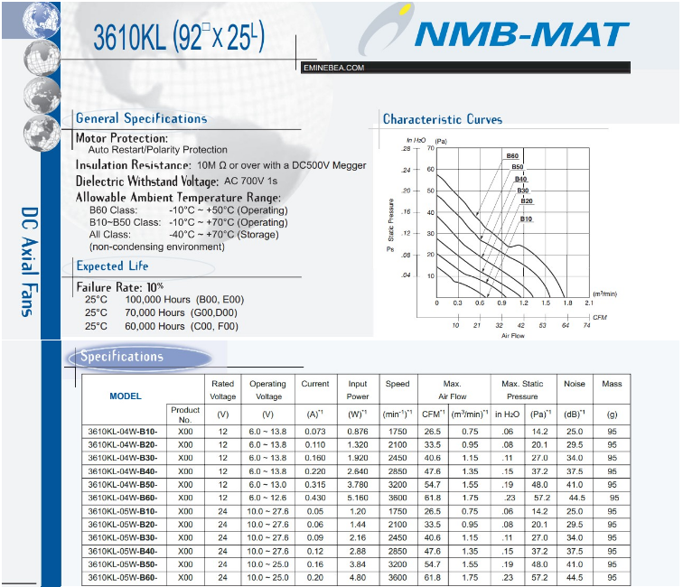The width and height of the screenshot is (683, 587).
Task: Click the NMB-MAT logo
Action: pyautogui.click(x=494, y=31)
